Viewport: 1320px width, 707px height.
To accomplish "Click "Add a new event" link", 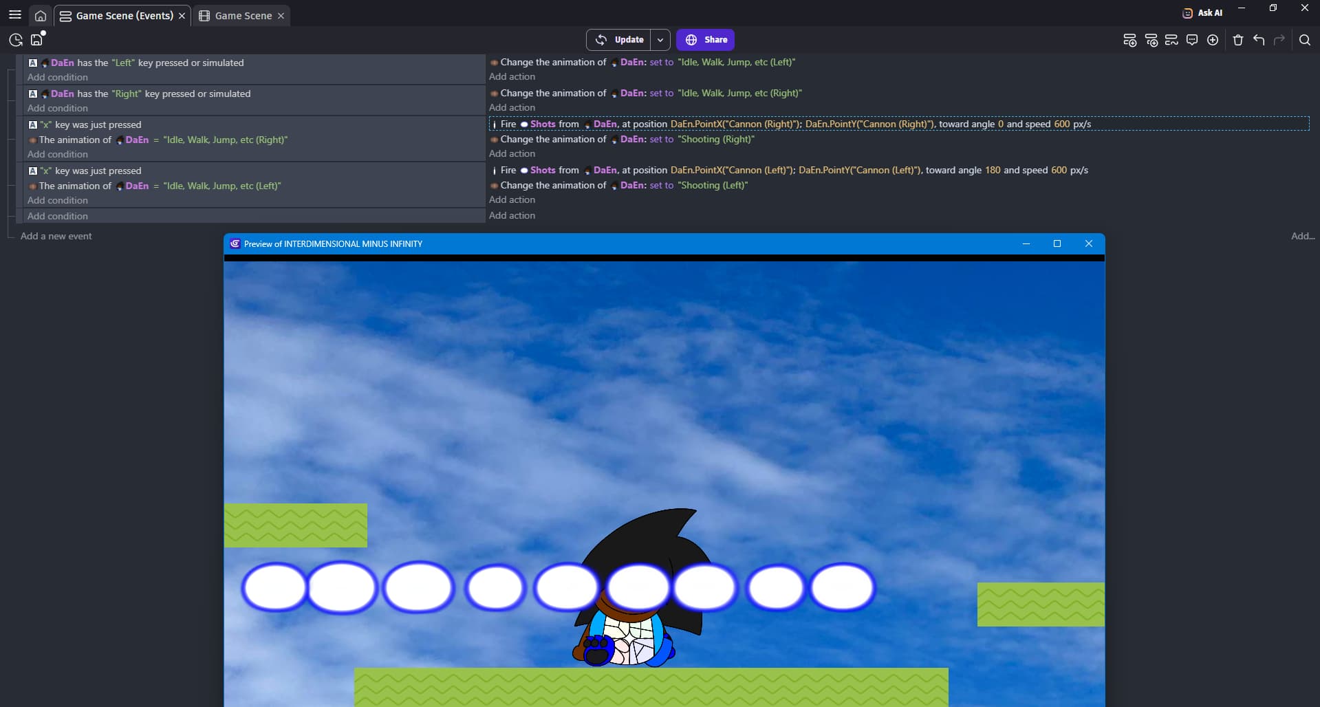I will pyautogui.click(x=56, y=236).
